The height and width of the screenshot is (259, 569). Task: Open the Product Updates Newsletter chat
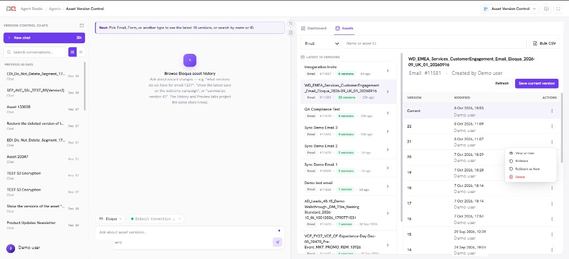tap(43, 225)
